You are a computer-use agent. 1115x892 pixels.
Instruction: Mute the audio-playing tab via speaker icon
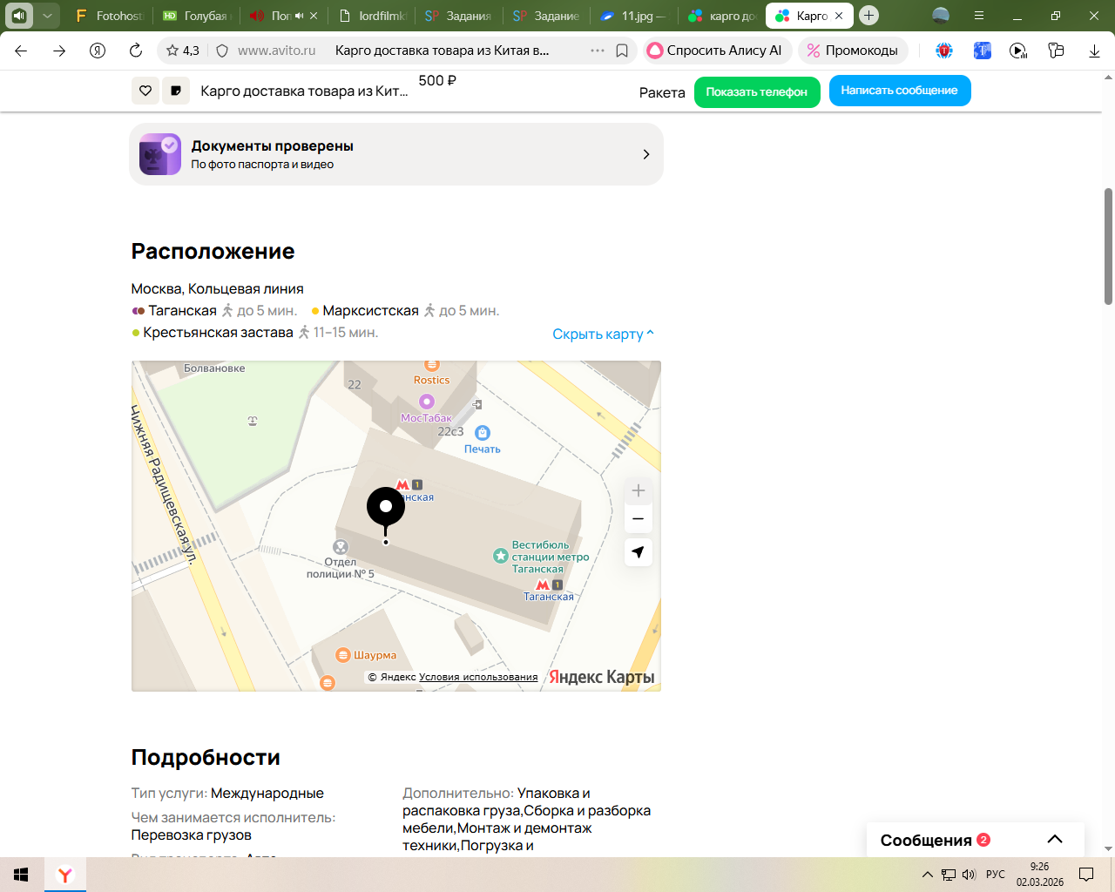click(299, 16)
